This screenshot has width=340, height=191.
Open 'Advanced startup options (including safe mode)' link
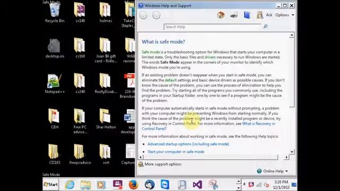(188, 144)
